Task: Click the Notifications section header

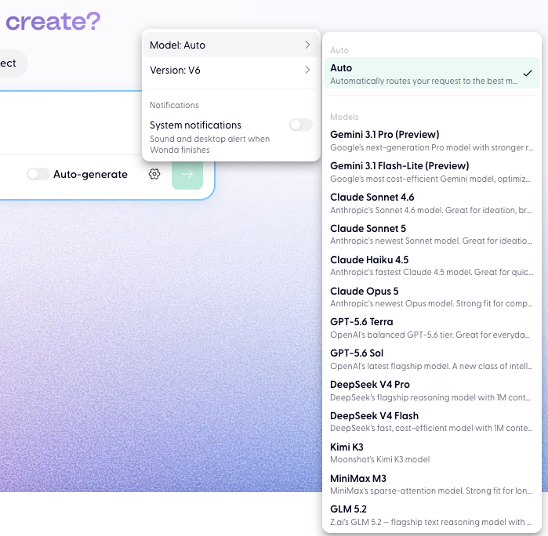Action: click(x=174, y=105)
